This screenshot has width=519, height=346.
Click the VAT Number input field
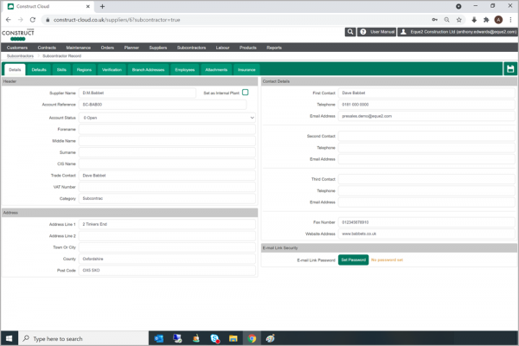click(x=168, y=186)
